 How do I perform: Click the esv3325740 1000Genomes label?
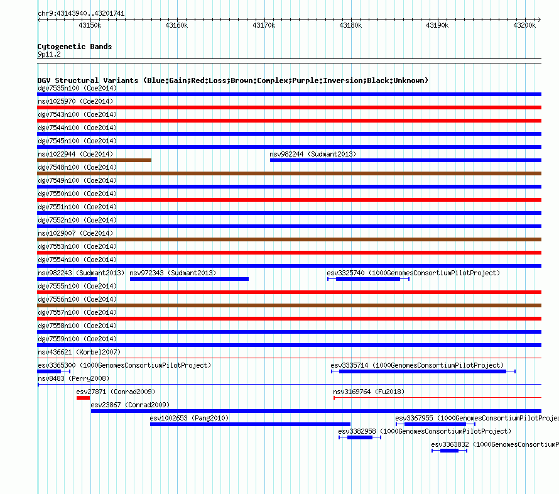[x=413, y=273]
